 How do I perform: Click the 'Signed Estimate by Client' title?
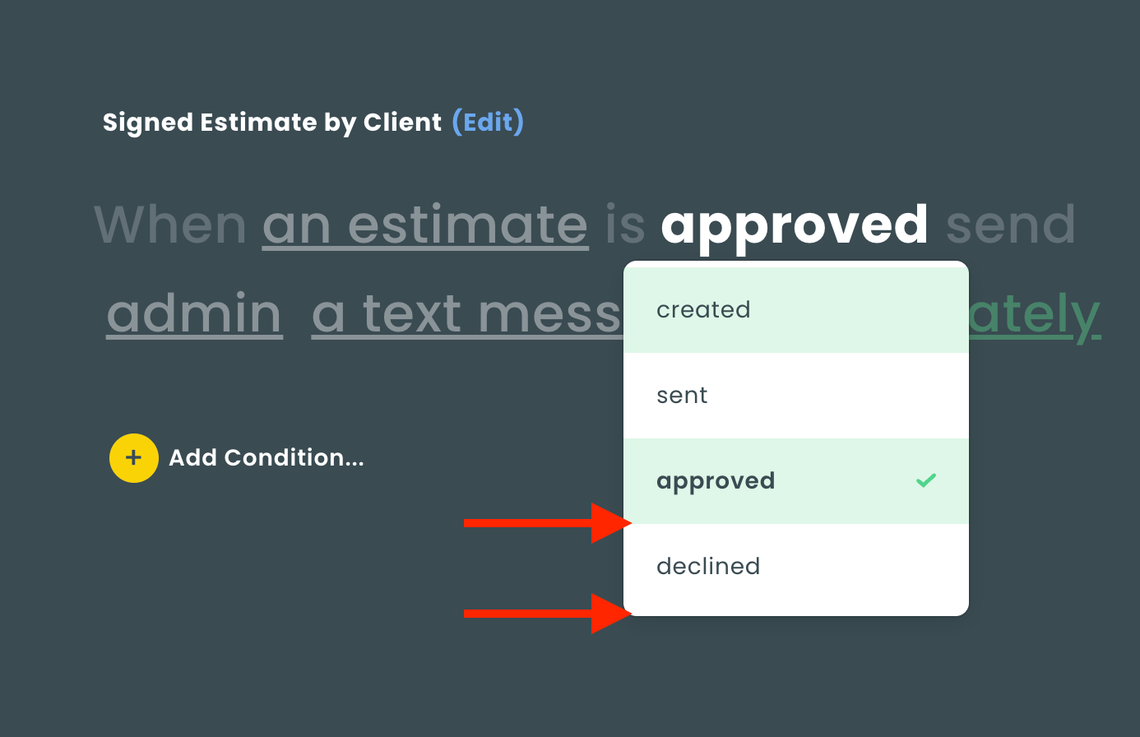tap(272, 123)
